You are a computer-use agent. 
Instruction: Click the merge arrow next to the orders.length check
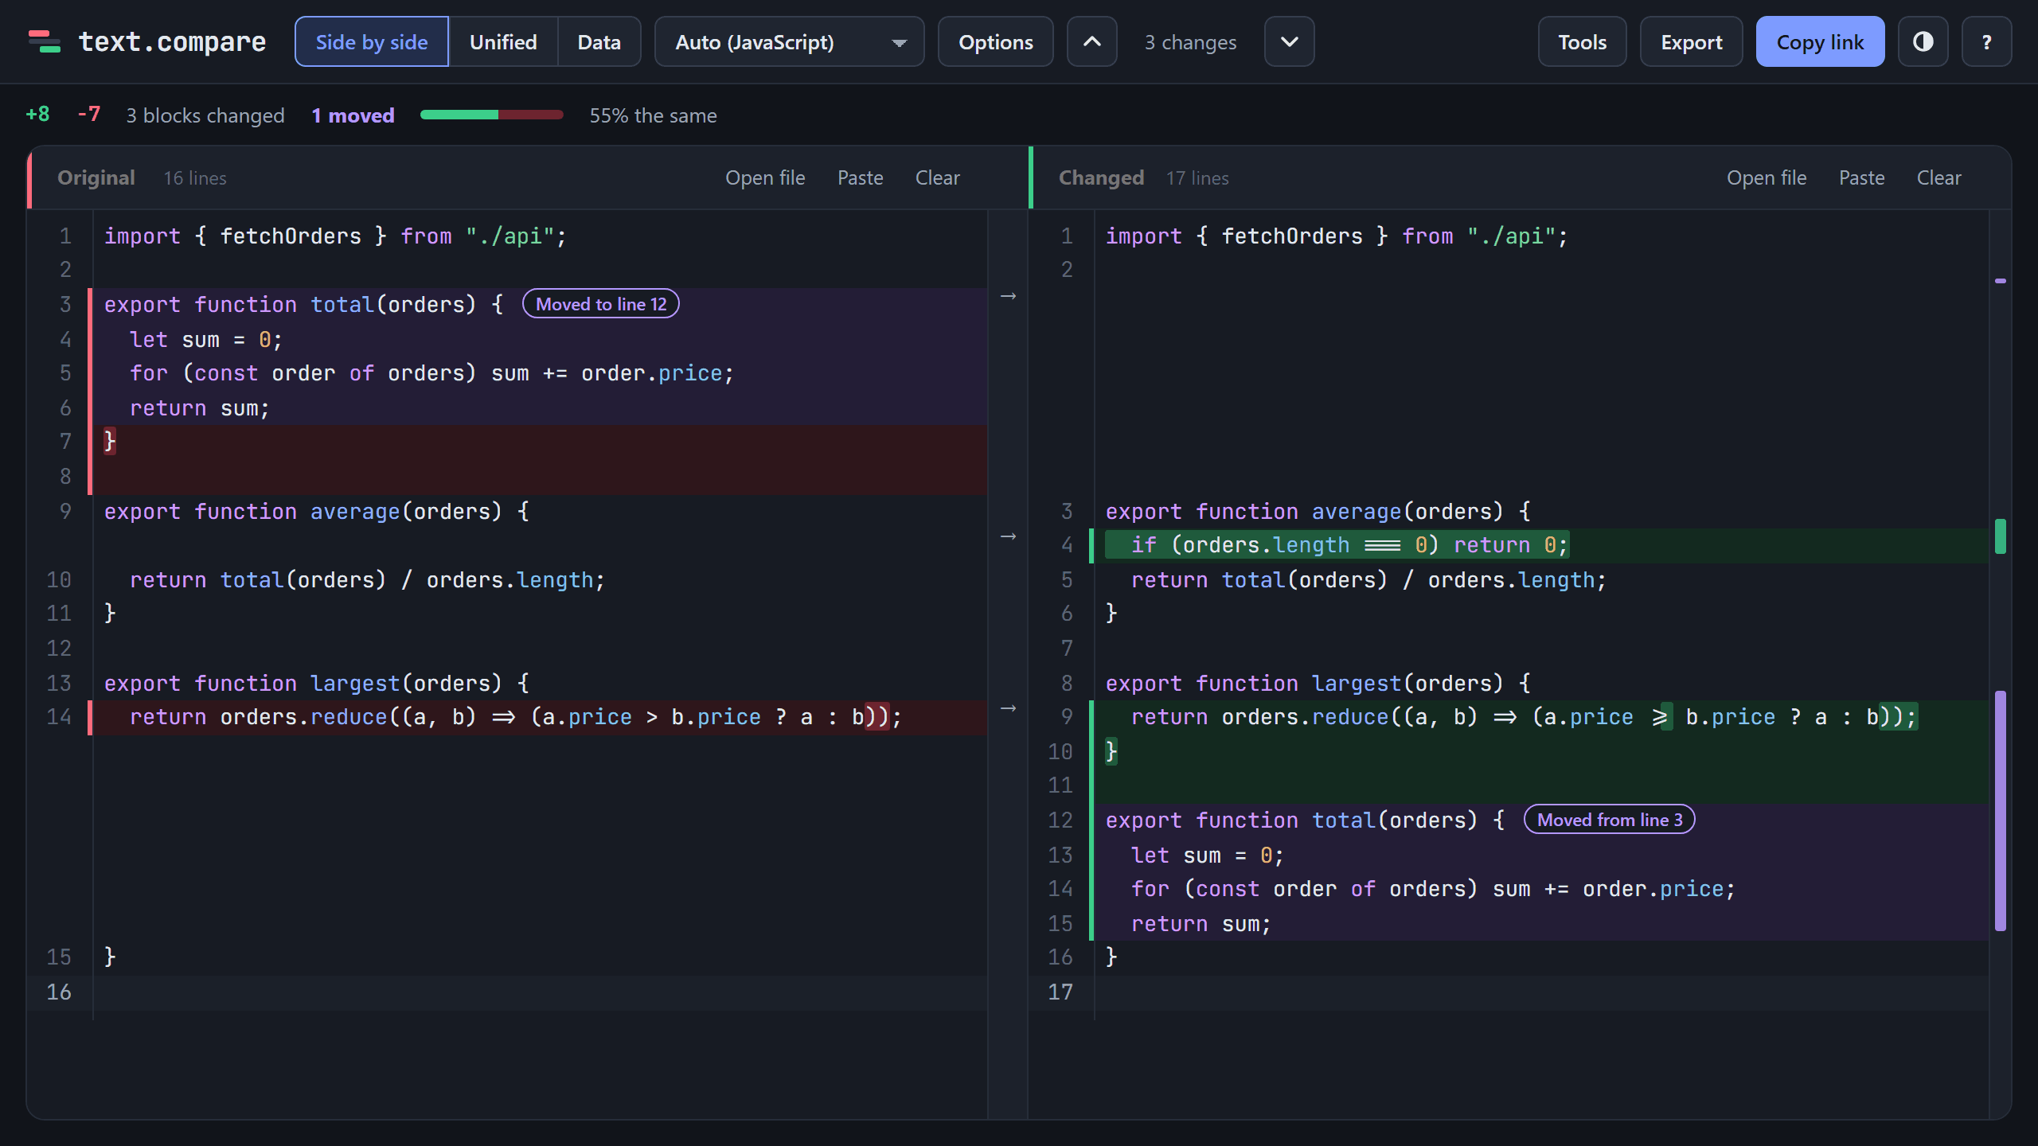coord(1008,536)
